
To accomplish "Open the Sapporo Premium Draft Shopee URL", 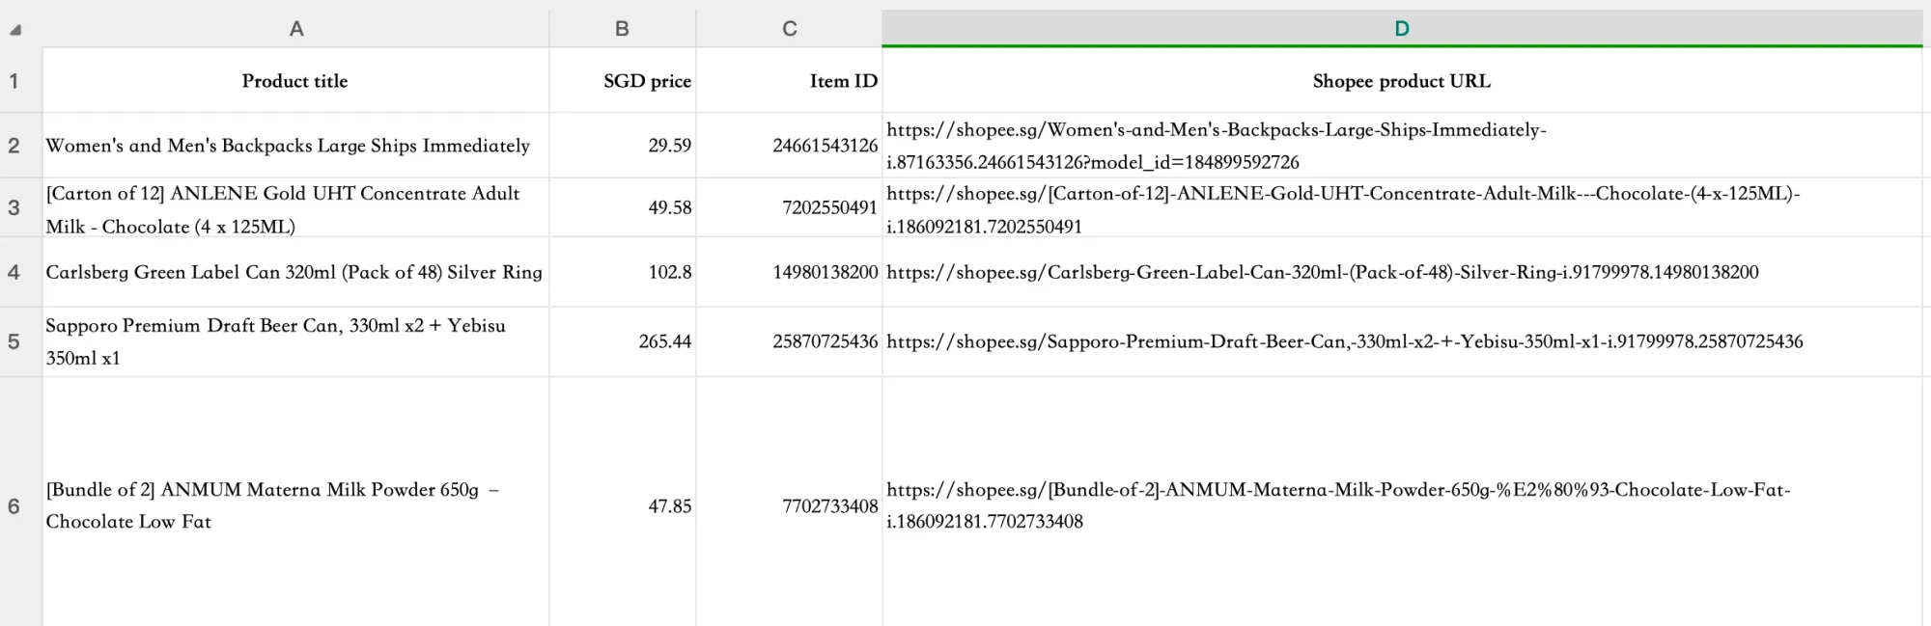I will pyautogui.click(x=1345, y=341).
